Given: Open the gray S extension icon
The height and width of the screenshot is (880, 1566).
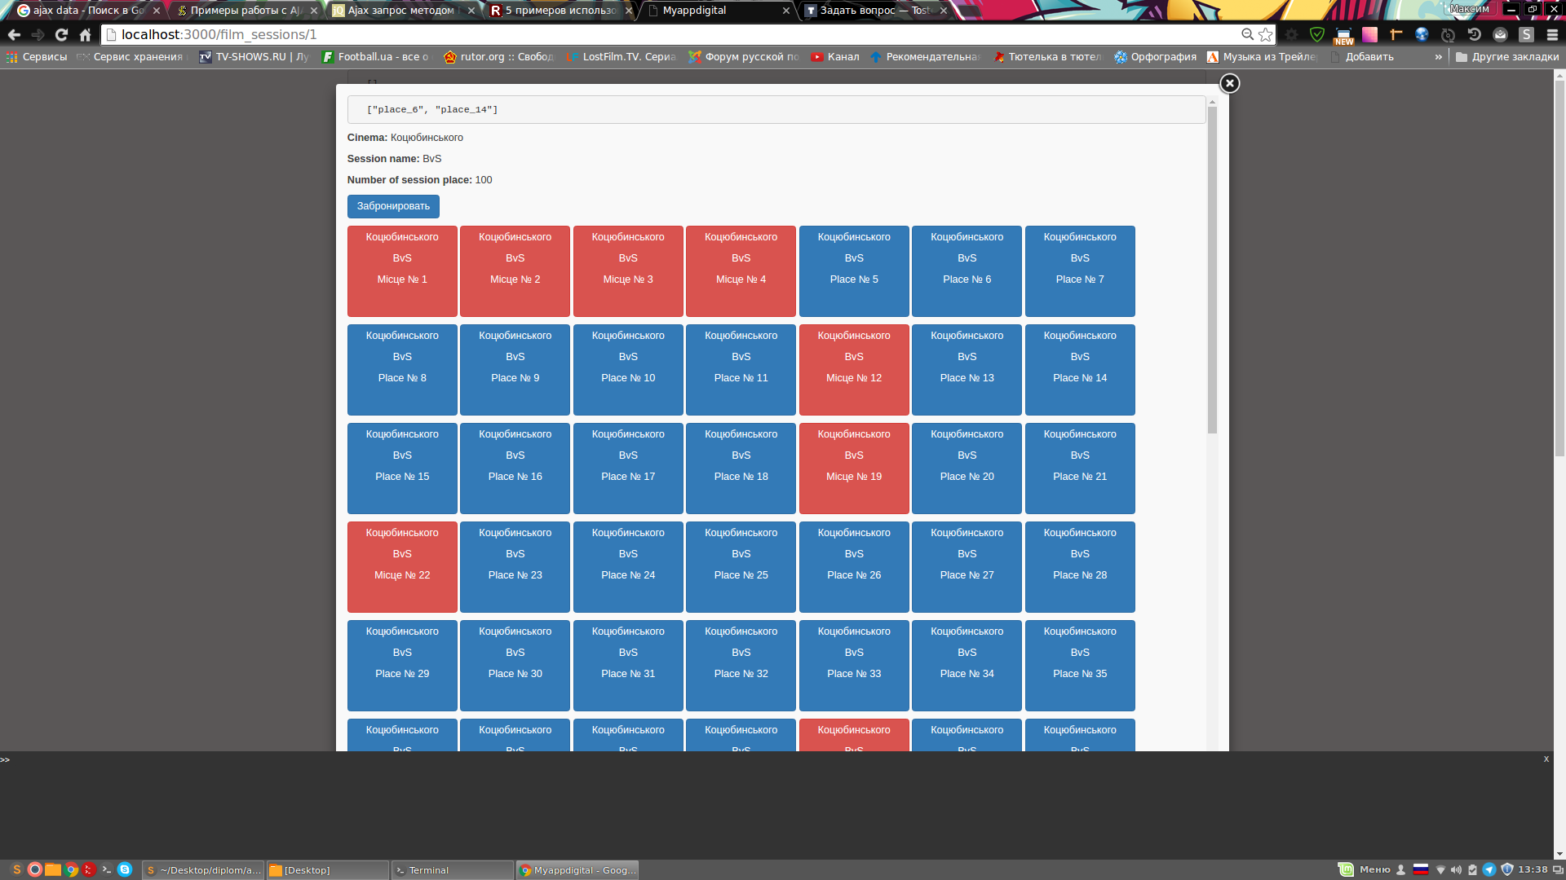Looking at the screenshot, I should [x=1526, y=34].
